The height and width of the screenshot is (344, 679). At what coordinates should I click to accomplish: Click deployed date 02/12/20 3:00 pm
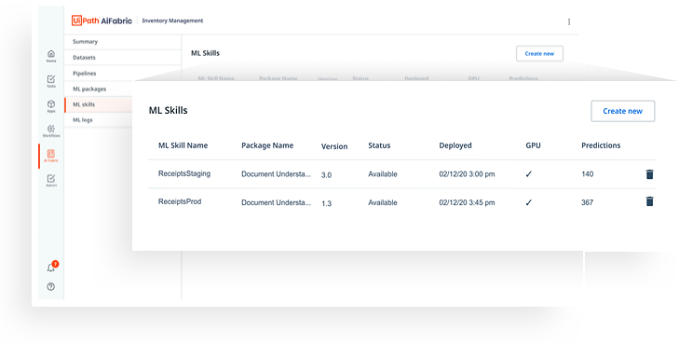[467, 174]
